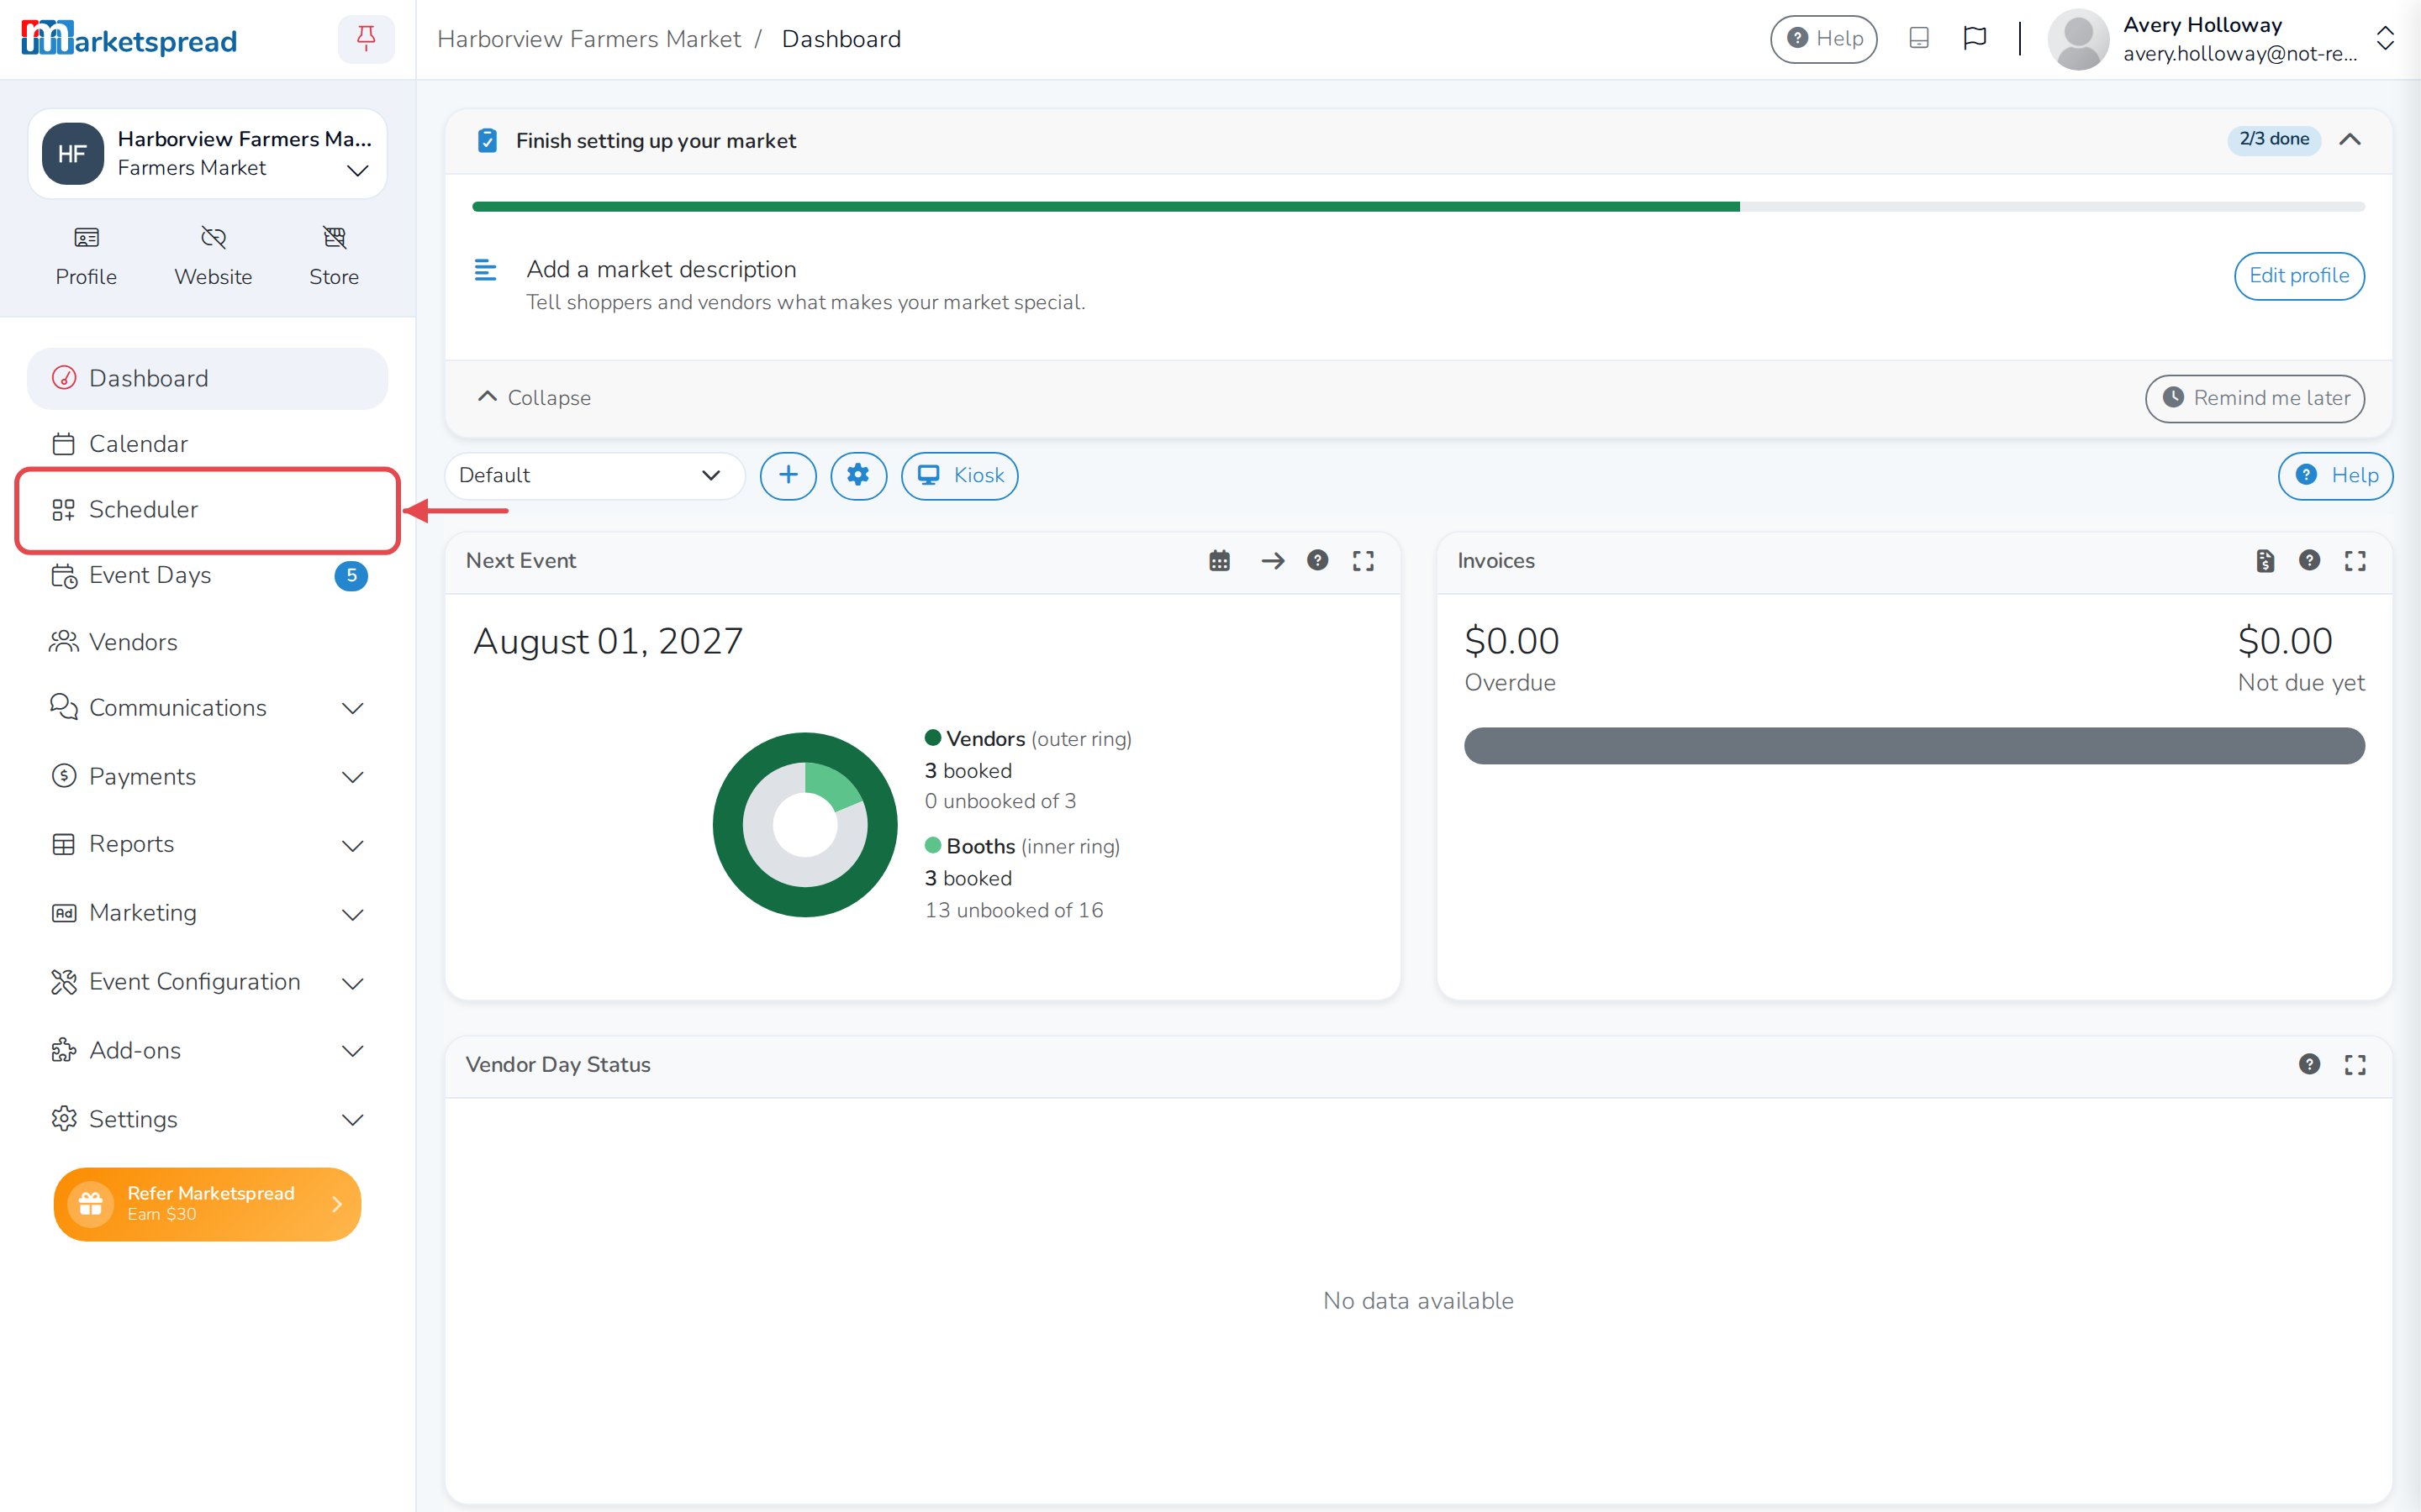
Task: Click Collapse link in setup panel
Action: point(535,398)
